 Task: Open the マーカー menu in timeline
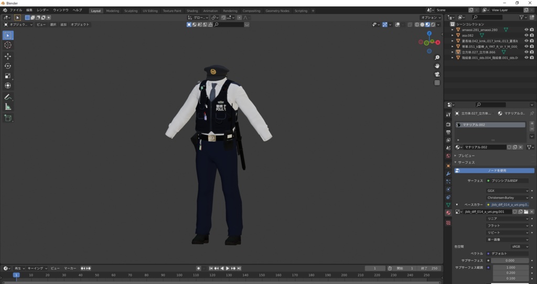pyautogui.click(x=70, y=268)
